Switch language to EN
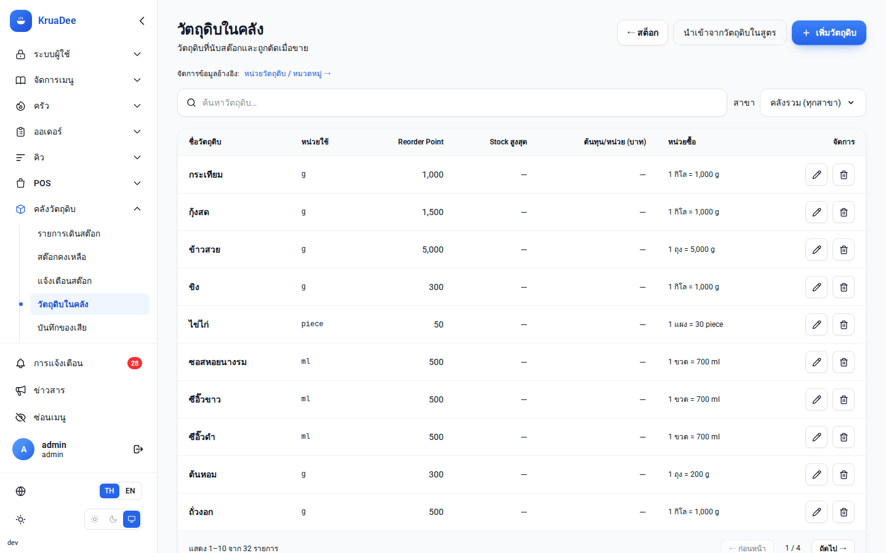This screenshot has width=886, height=553. (x=130, y=491)
